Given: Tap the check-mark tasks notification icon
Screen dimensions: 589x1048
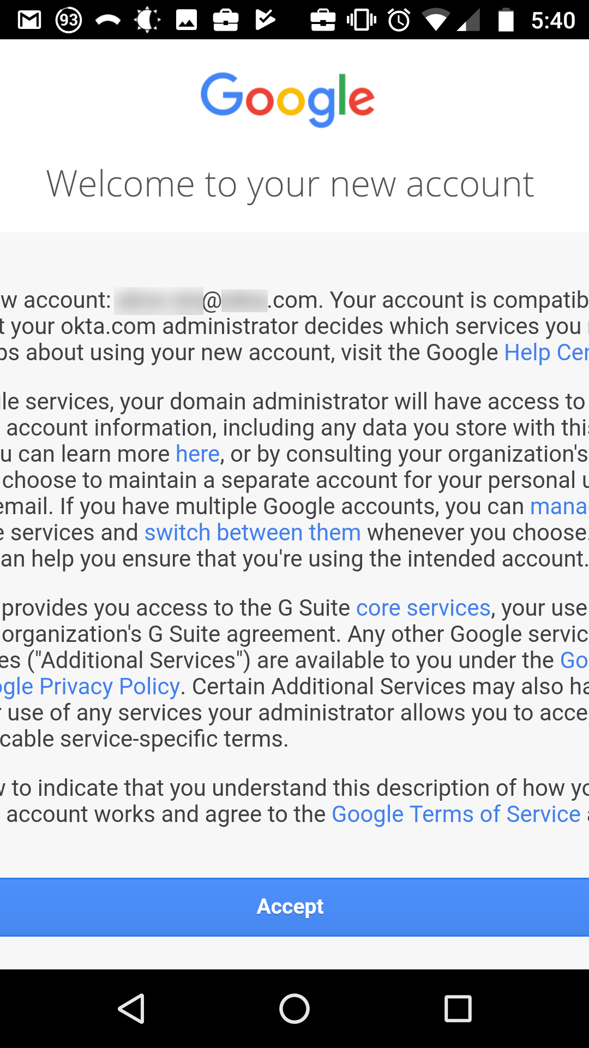Looking at the screenshot, I should [265, 20].
